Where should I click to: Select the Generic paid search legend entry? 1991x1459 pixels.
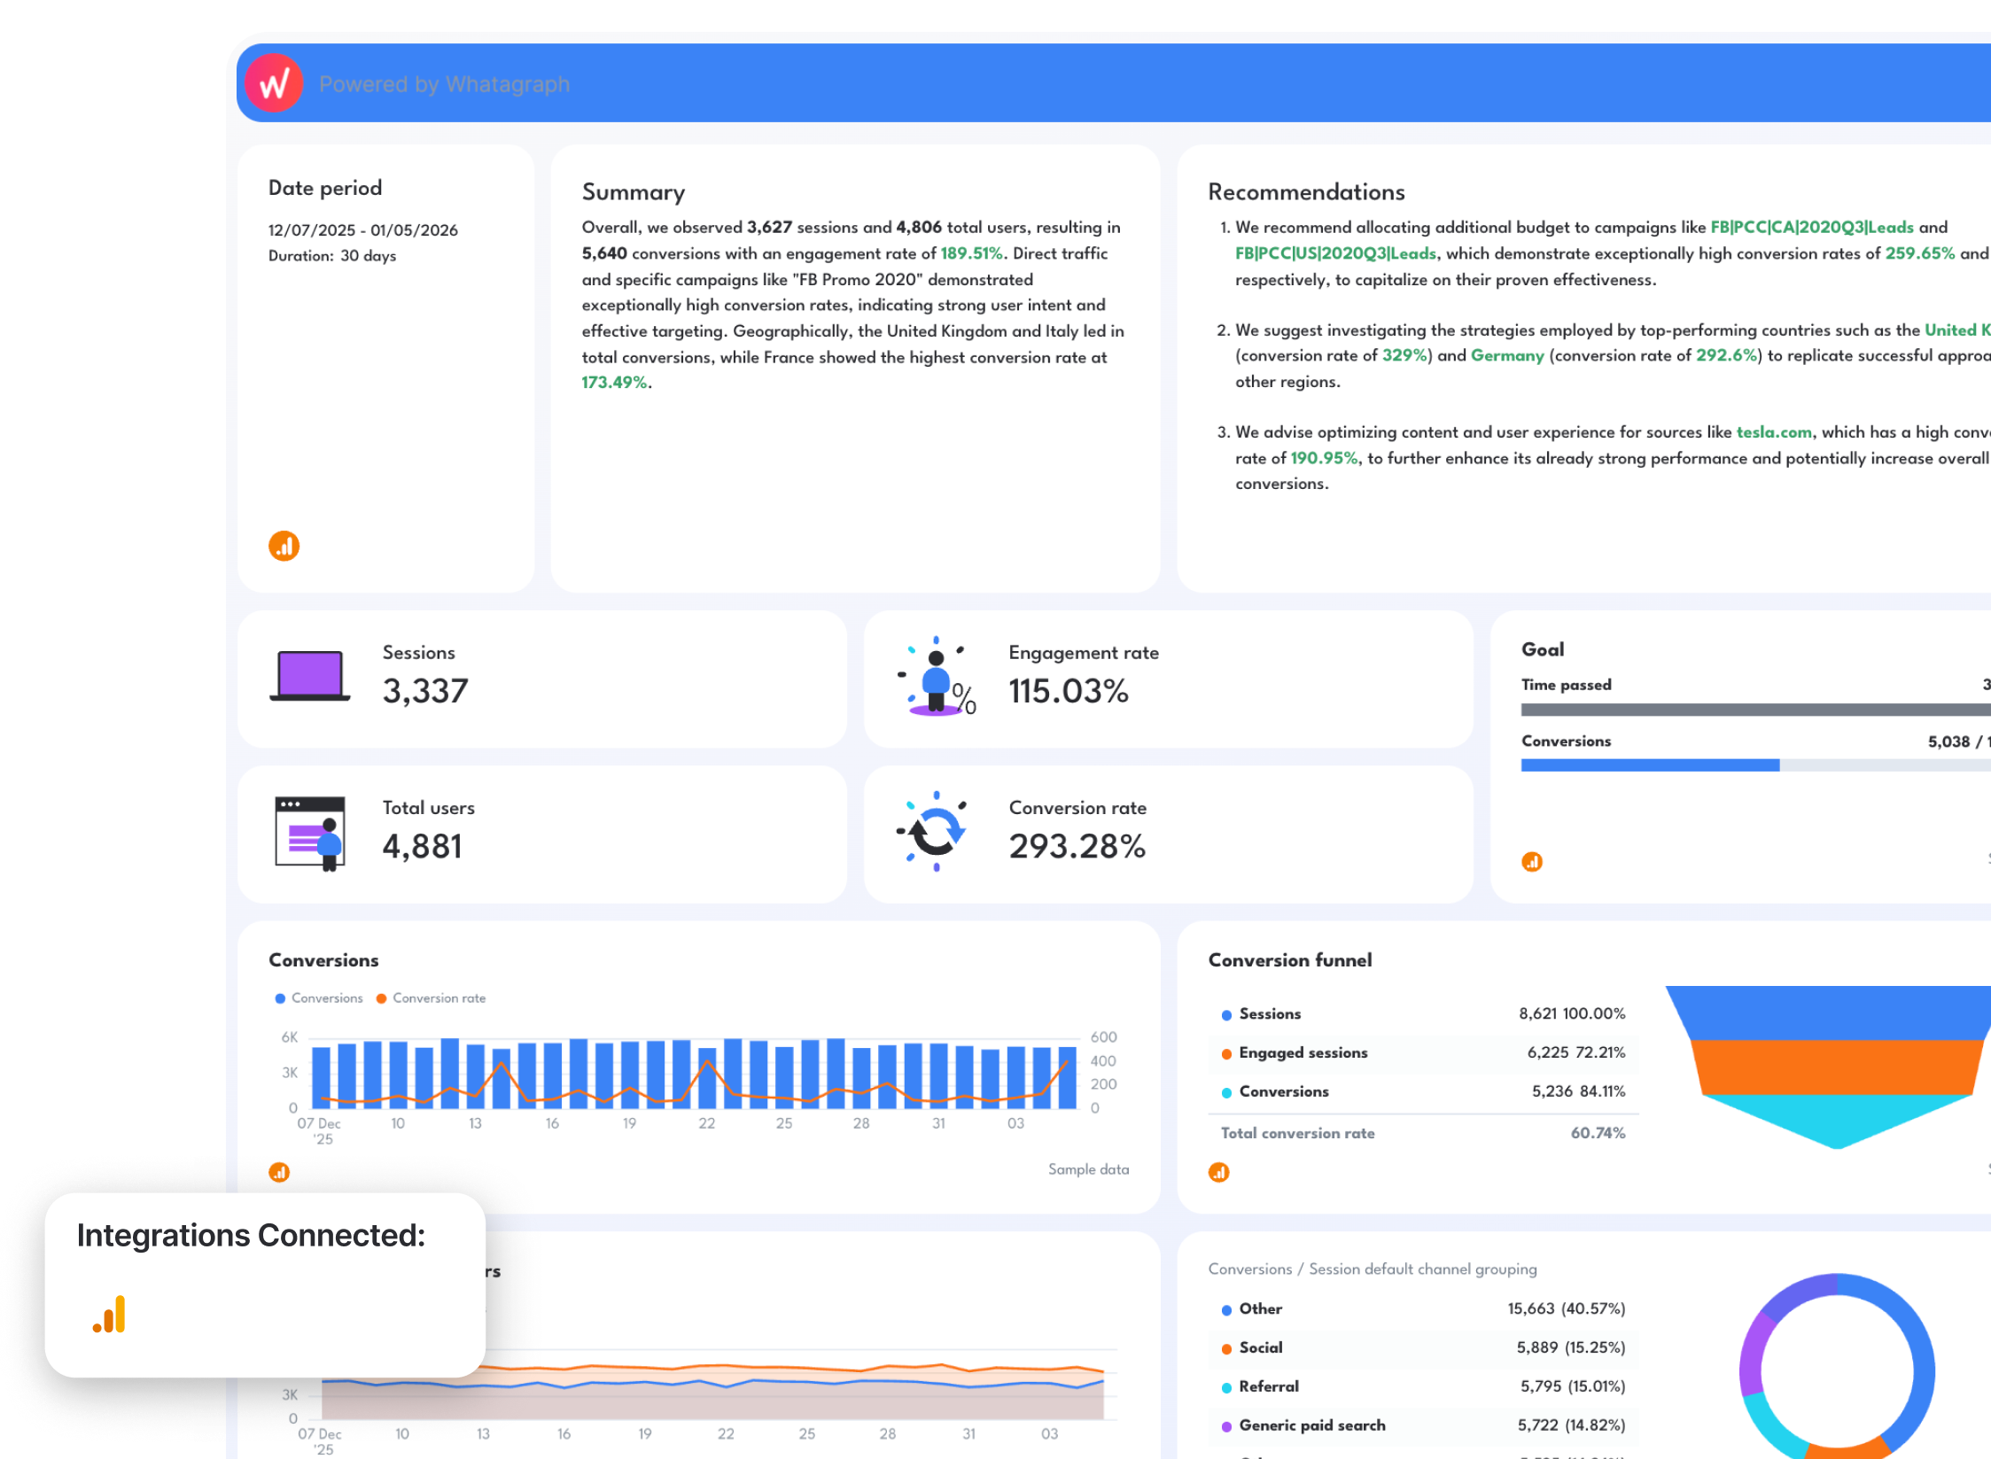click(1312, 1424)
